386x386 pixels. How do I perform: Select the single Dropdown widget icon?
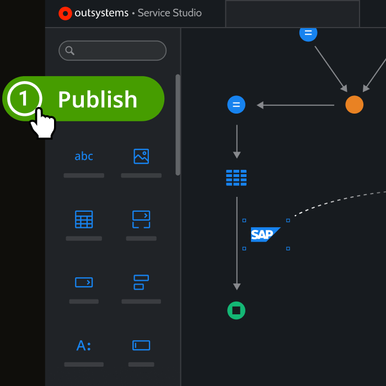(84, 282)
